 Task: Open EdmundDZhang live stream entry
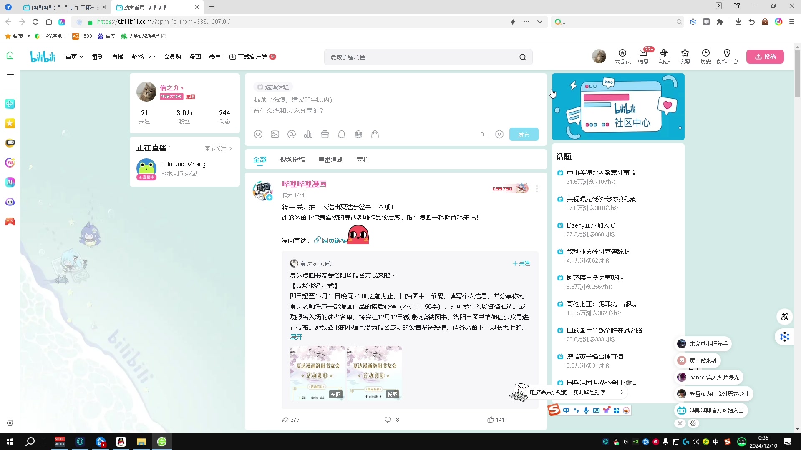point(184,169)
